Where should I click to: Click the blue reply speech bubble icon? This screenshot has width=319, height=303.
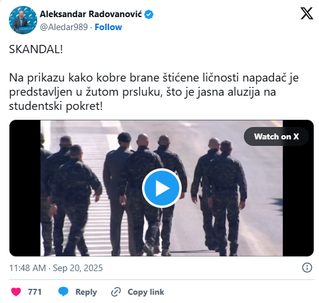tap(63, 292)
